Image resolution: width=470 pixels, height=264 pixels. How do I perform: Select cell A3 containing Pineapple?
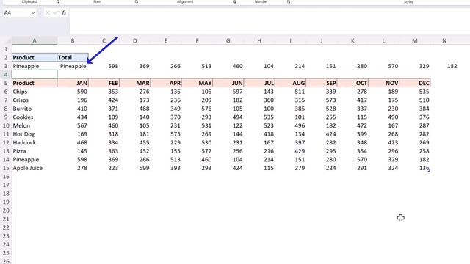point(35,66)
